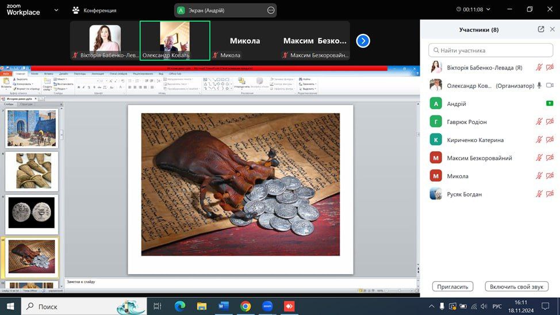Open more options for Андрій's shared screen
The width and height of the screenshot is (560, 315).
(x=271, y=10)
